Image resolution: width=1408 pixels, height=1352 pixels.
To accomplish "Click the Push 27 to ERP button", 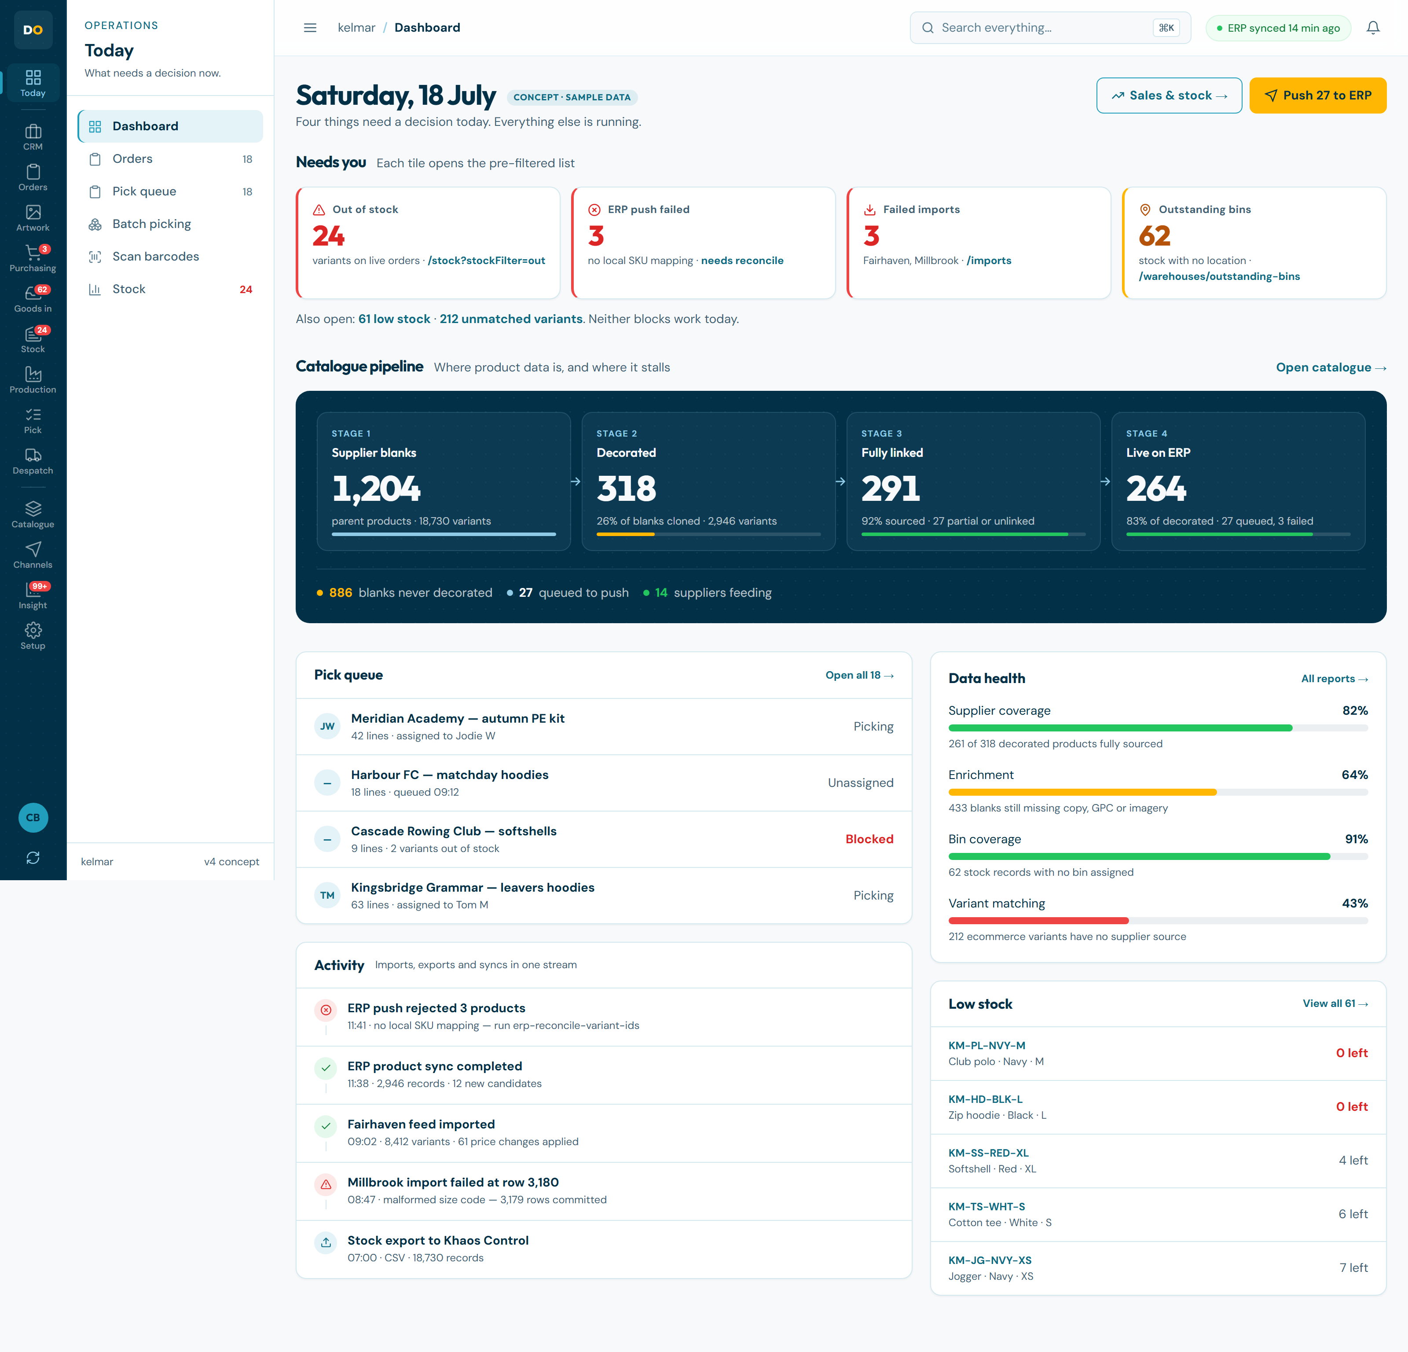I will click(1317, 96).
